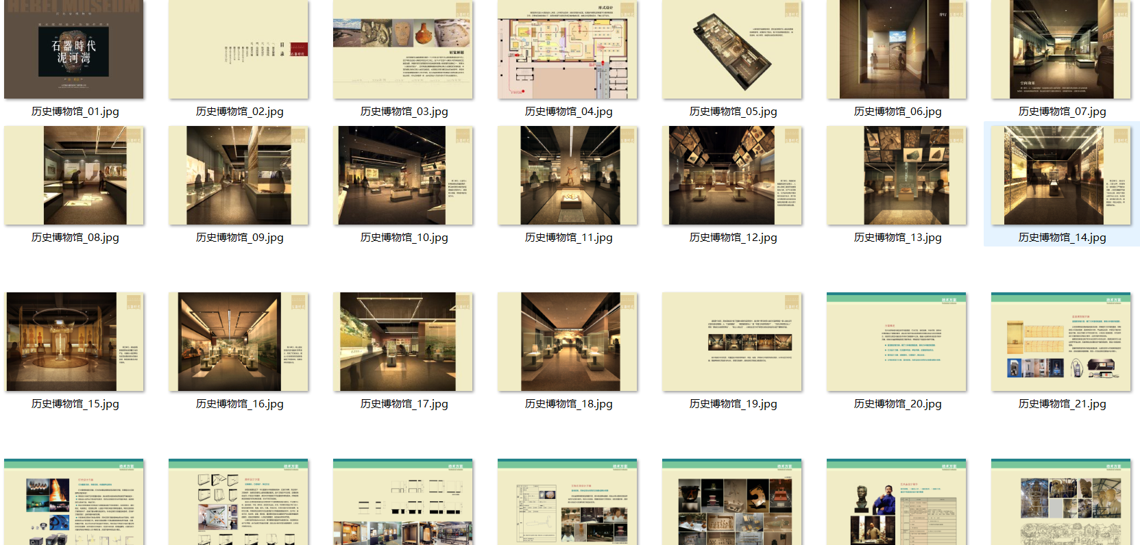
Task: Click the 历史博物馆_10.jpg gallery render thumbnail
Action: point(403,175)
